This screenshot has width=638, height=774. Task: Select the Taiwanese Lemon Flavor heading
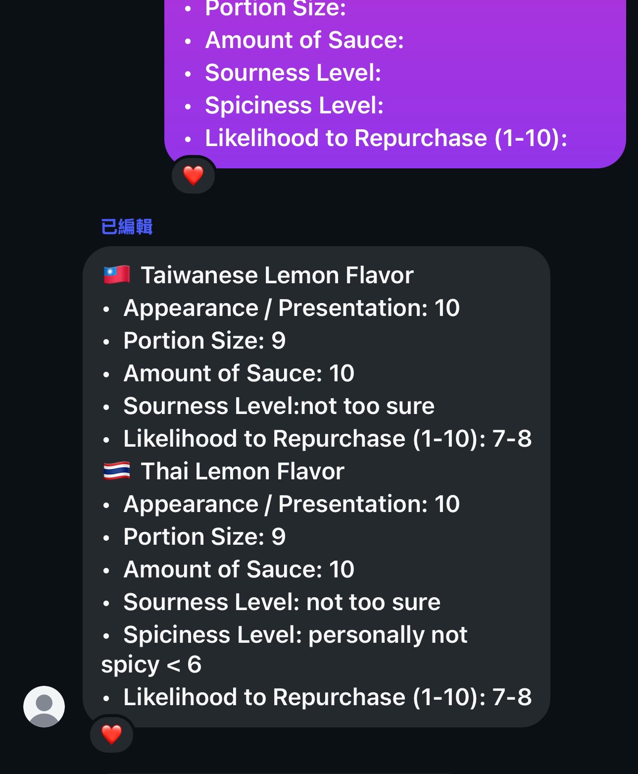(277, 275)
